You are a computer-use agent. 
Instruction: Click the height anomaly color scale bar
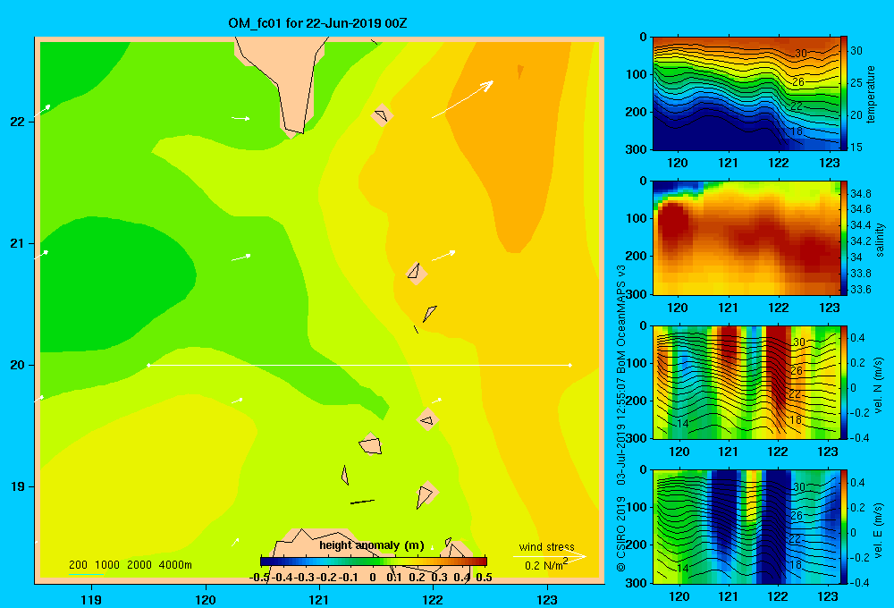(x=374, y=562)
